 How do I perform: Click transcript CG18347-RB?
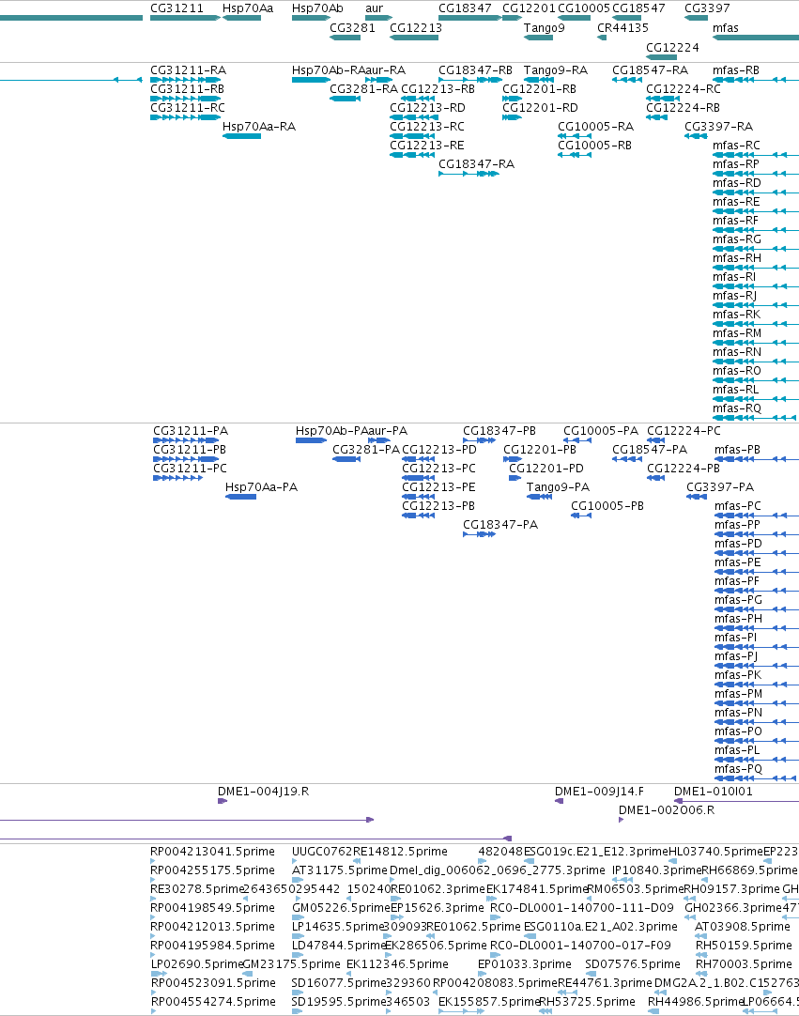[476, 70]
